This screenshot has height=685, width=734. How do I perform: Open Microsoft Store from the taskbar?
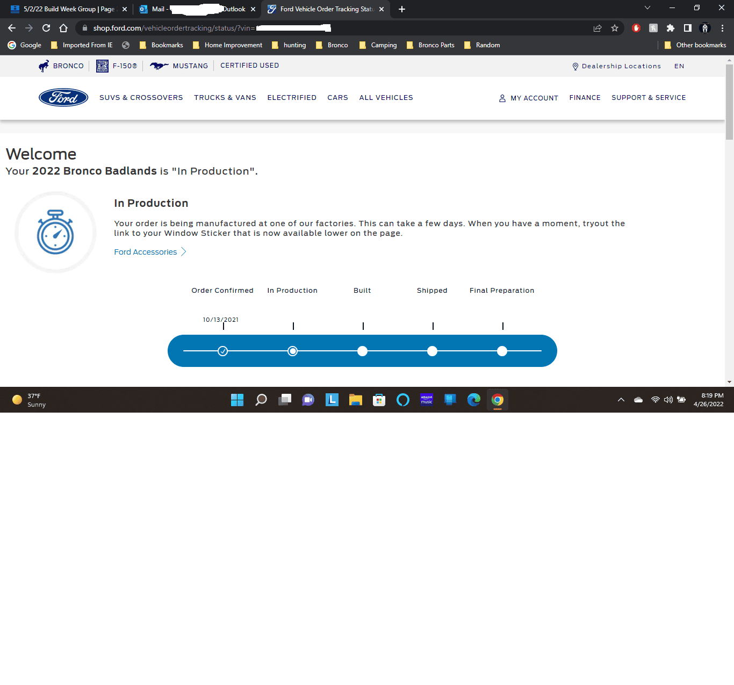379,400
